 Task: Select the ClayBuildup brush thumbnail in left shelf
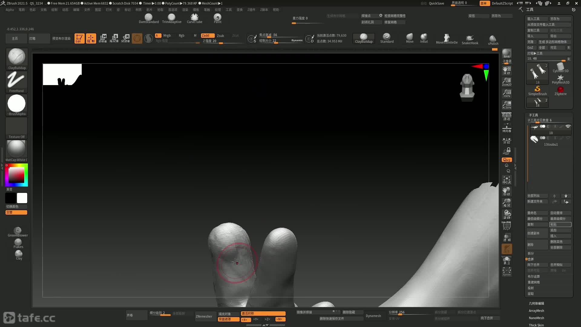tap(16, 59)
